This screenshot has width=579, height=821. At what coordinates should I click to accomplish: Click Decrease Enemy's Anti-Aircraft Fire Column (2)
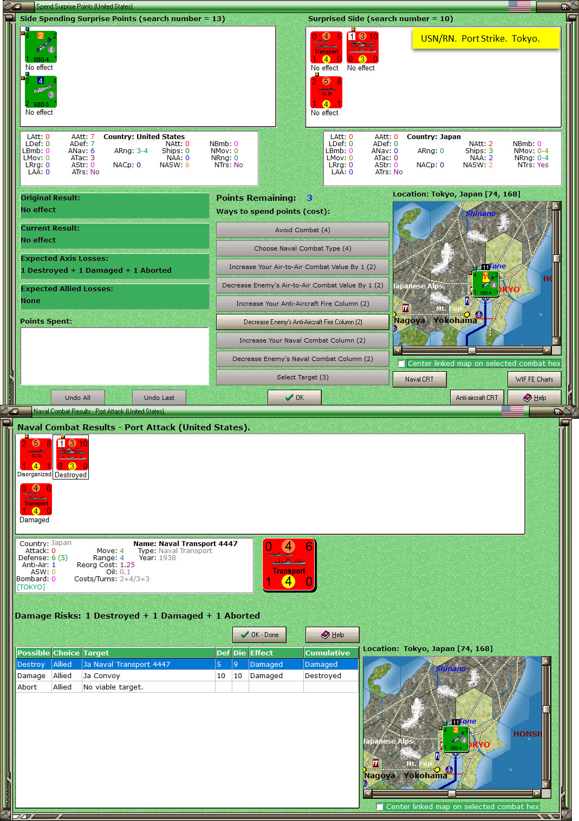click(303, 322)
